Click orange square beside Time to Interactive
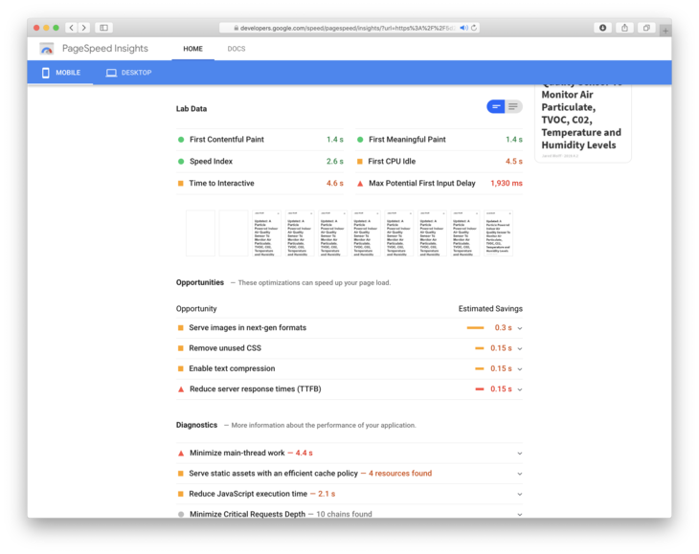 pos(181,183)
